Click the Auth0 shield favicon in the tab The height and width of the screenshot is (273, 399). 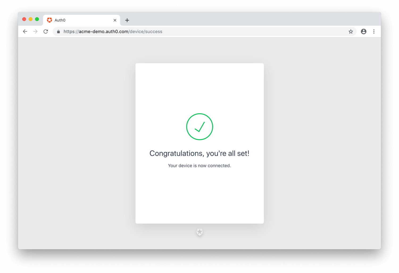pyautogui.click(x=50, y=20)
